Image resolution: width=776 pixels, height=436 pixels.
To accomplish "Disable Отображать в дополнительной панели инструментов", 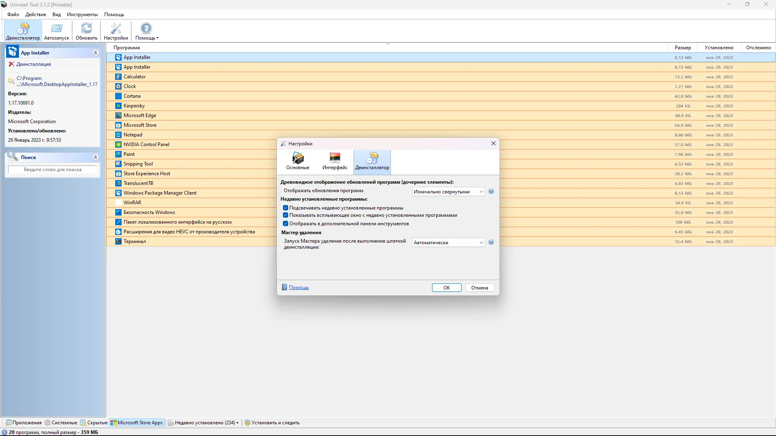I will [x=286, y=224].
